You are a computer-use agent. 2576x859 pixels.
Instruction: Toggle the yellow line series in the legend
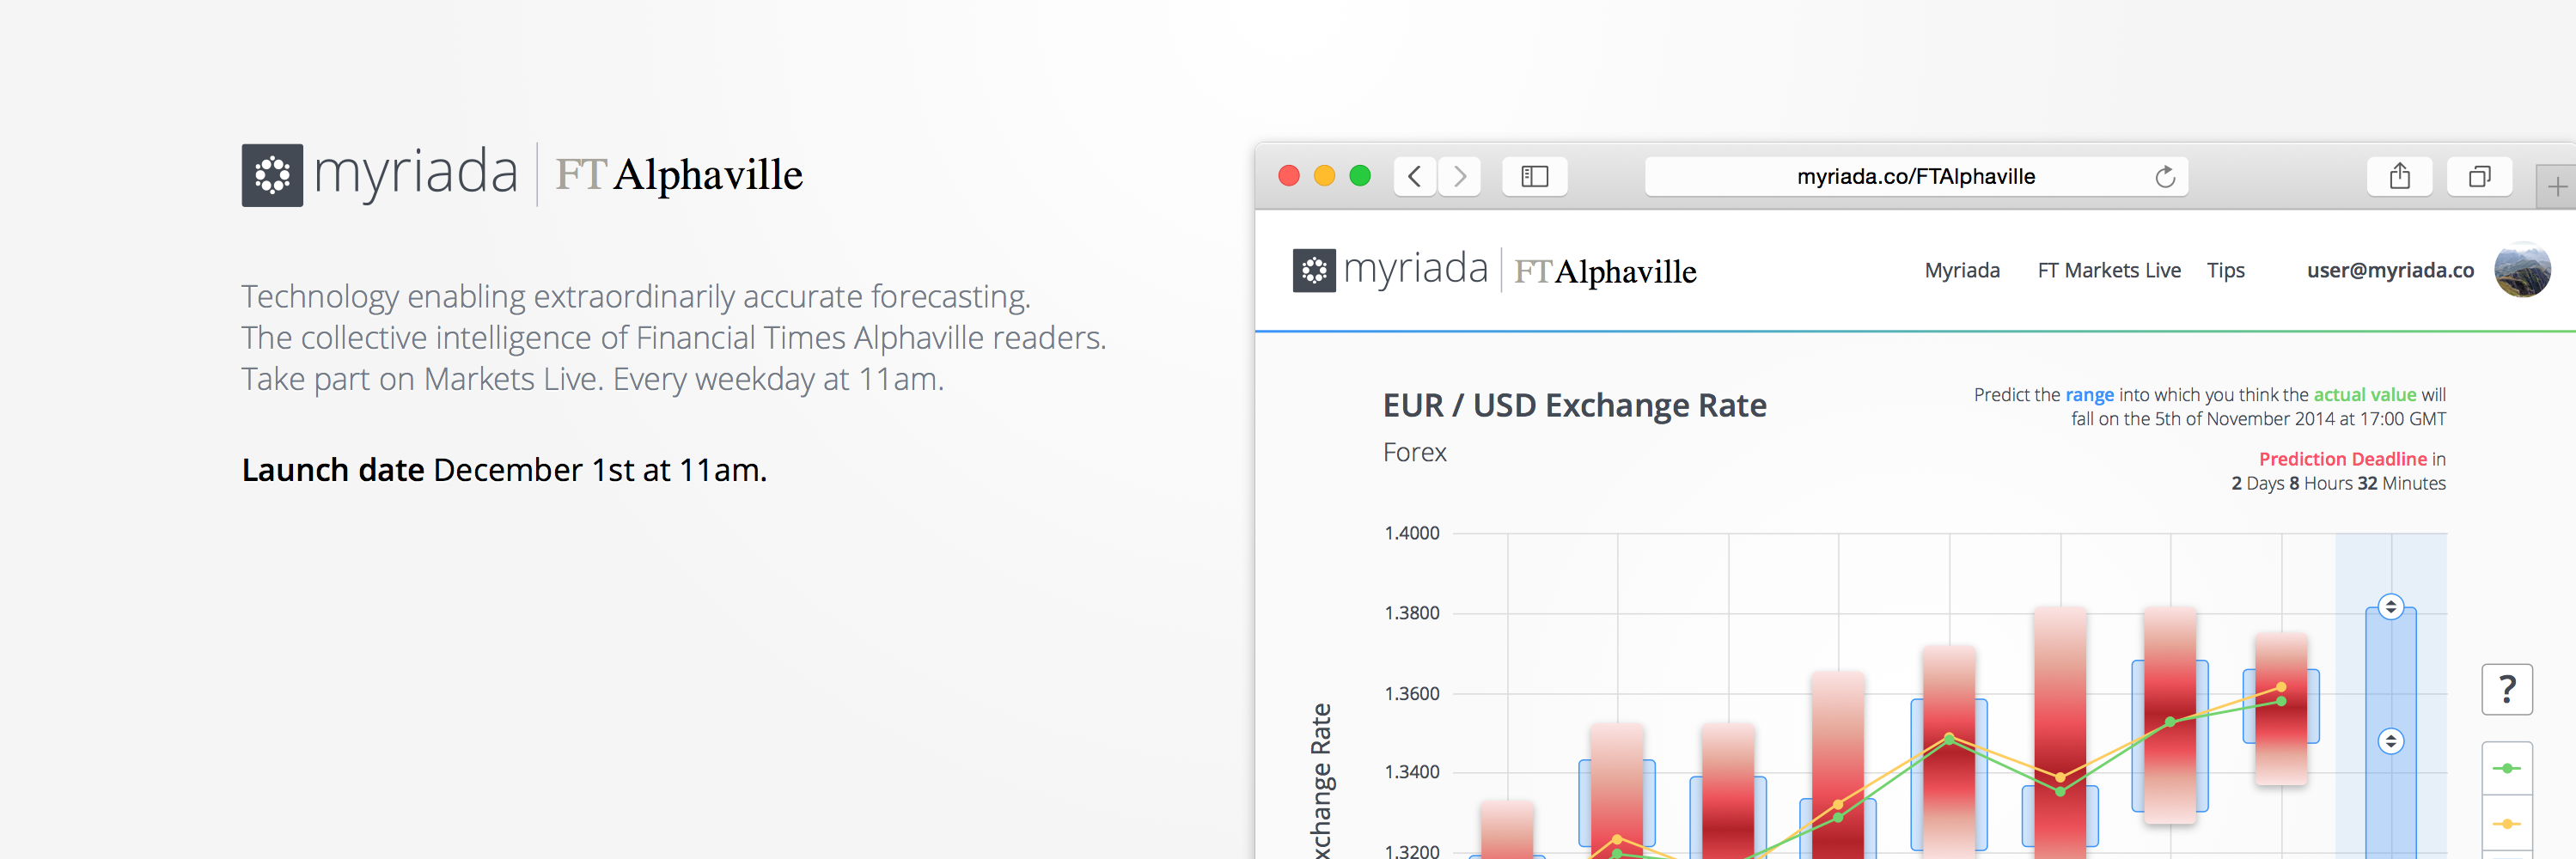pyautogui.click(x=2506, y=823)
